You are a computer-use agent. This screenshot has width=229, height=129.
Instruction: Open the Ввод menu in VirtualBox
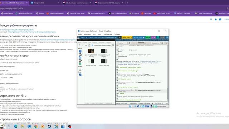(x=99, y=34)
